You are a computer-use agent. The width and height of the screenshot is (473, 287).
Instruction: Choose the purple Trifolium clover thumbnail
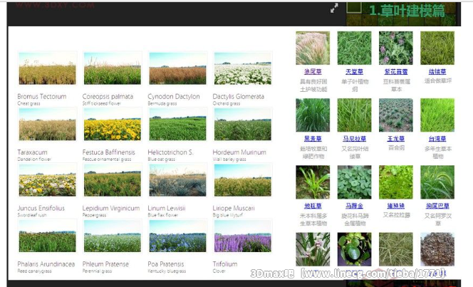(242, 236)
